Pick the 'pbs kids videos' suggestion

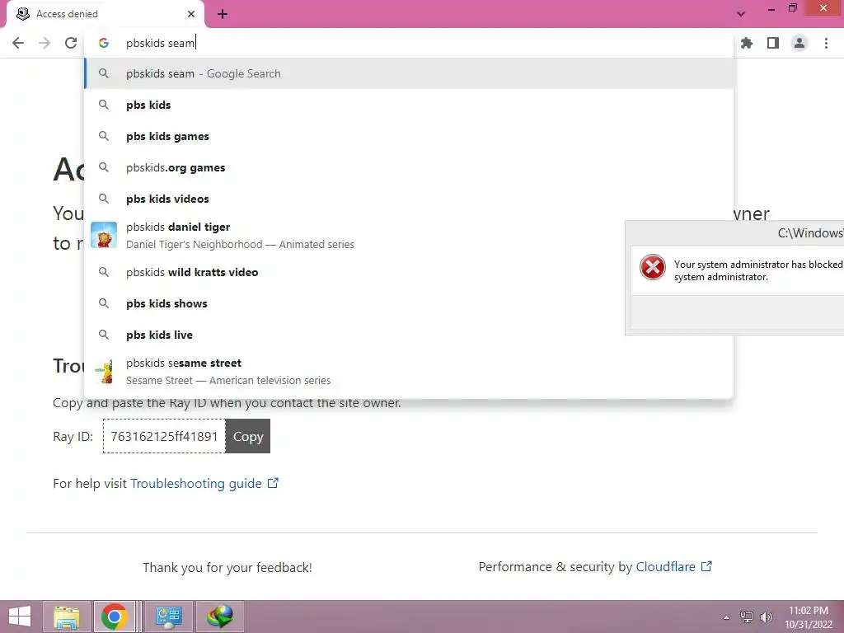[x=409, y=199]
